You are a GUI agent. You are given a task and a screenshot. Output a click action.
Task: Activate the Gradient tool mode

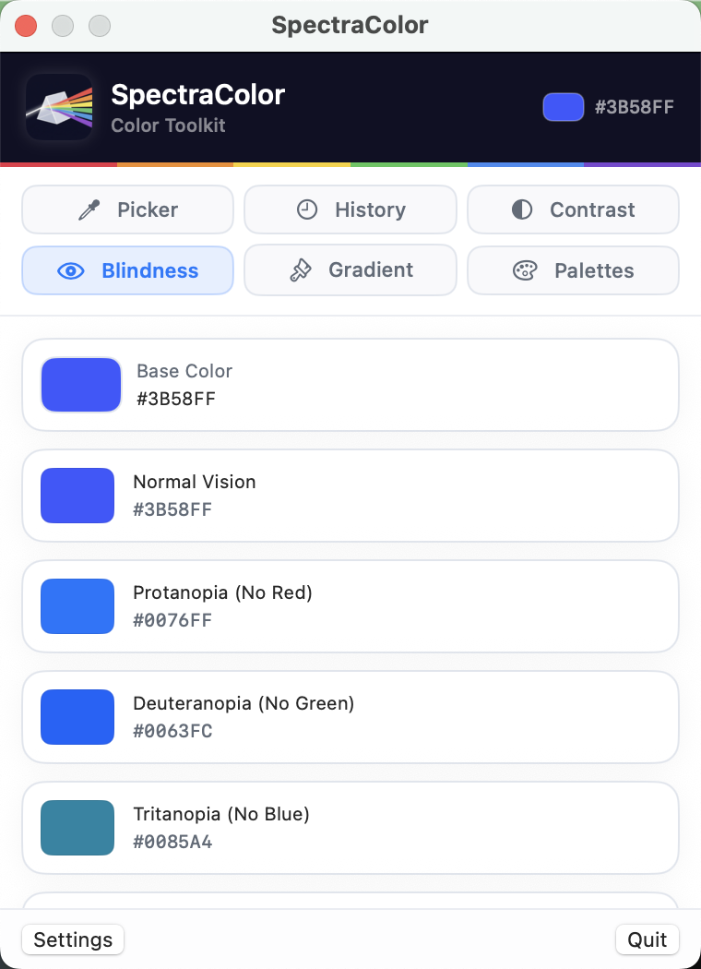[350, 269]
